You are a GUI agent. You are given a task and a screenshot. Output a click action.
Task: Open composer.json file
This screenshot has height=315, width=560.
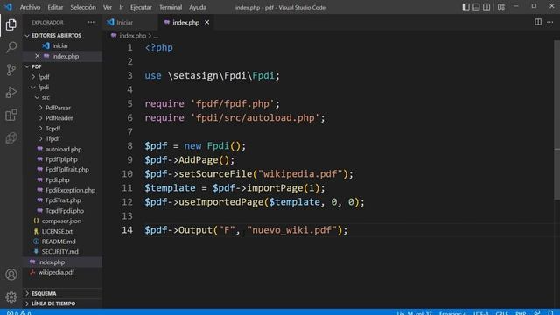(62, 220)
